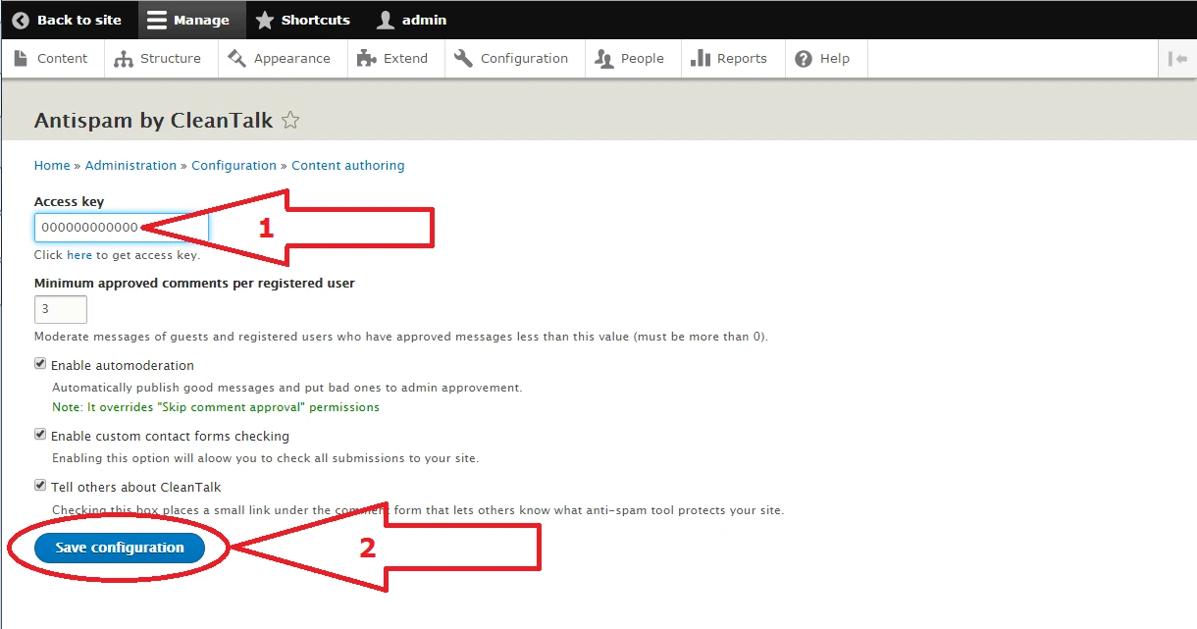The height and width of the screenshot is (629, 1197).
Task: Click the Help question mark icon
Action: (804, 59)
